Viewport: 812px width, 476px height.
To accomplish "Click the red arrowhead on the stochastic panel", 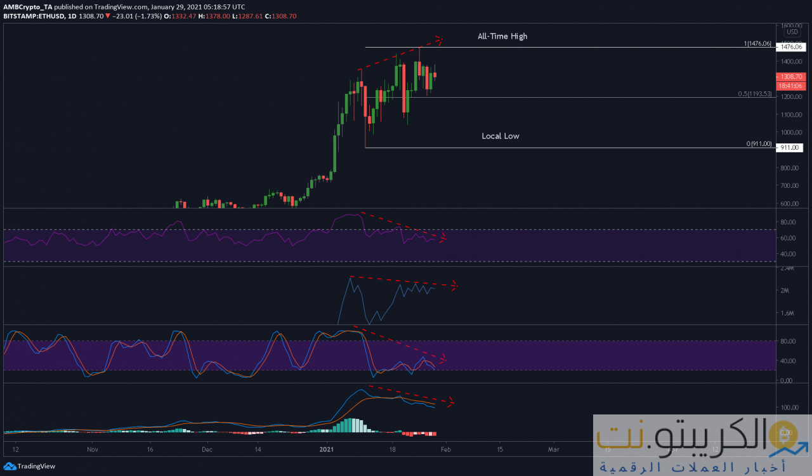I will (442, 360).
